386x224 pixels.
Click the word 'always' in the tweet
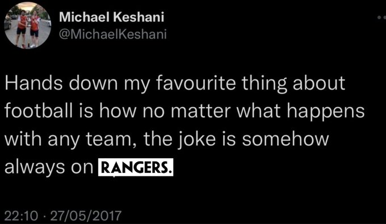tap(35, 168)
